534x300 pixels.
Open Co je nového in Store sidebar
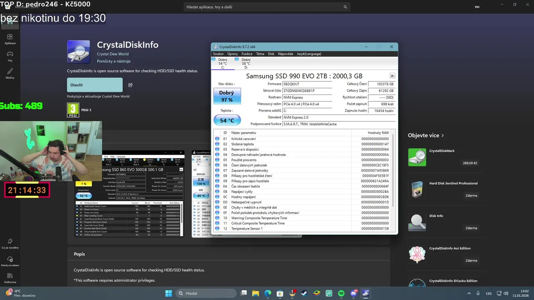coord(10,243)
